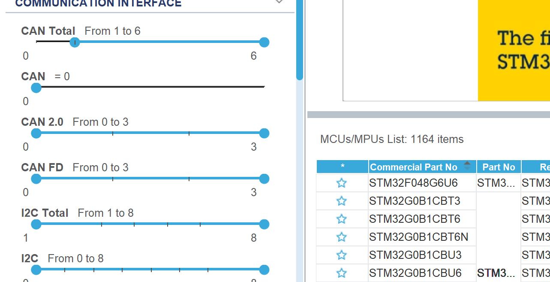Click the I2C Total slider minimum handle
Screen dimensions: 550x282
[36, 224]
